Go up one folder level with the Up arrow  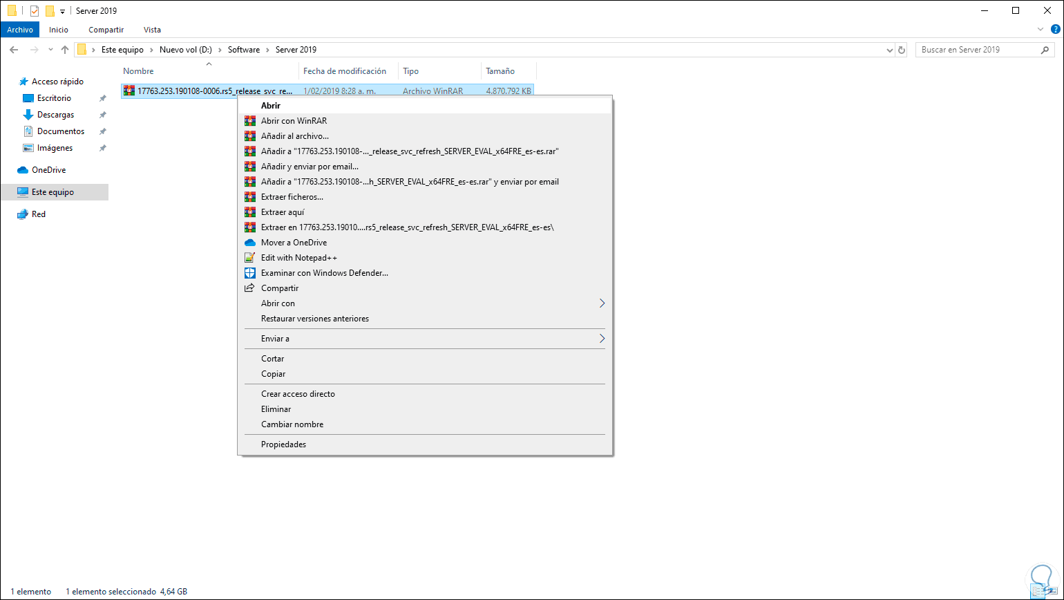point(65,50)
